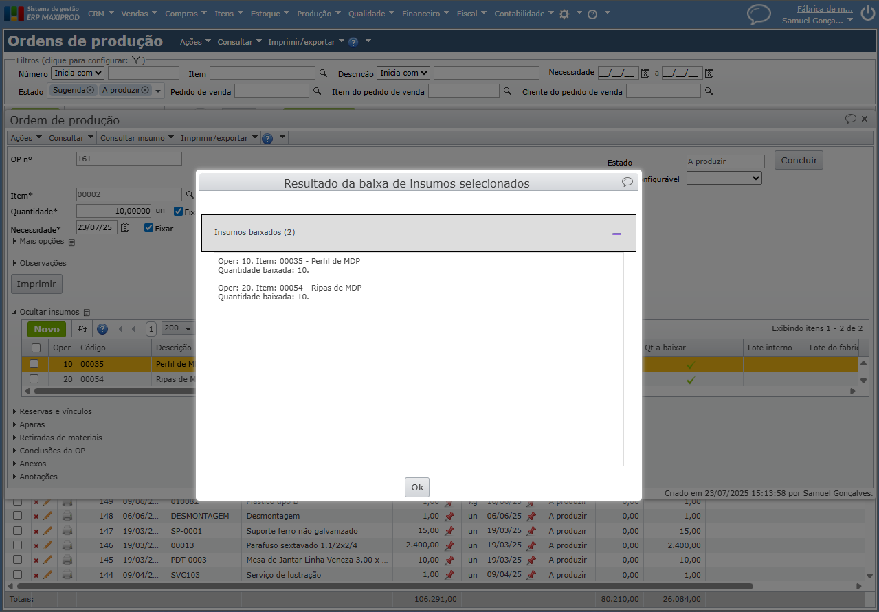Click the red delete X on row 148
Image resolution: width=879 pixels, height=612 pixels.
click(36, 517)
